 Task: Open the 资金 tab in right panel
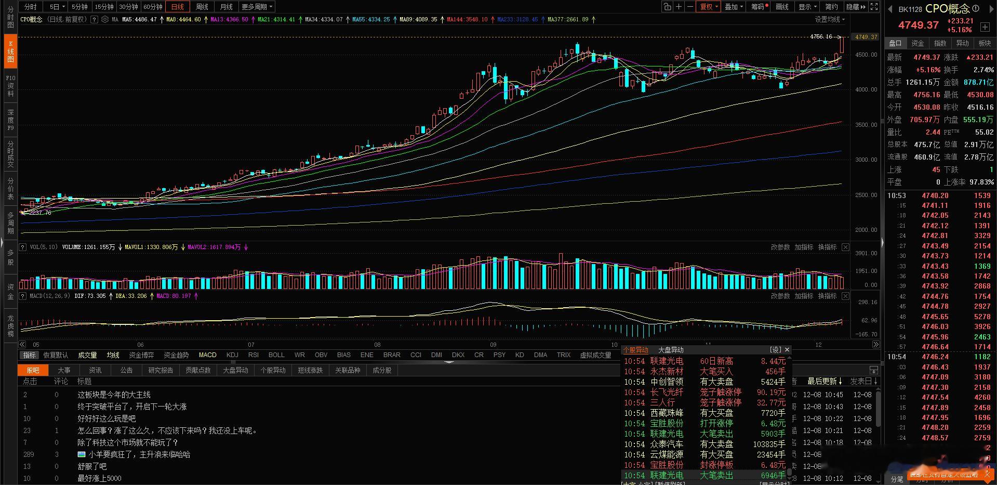[918, 43]
